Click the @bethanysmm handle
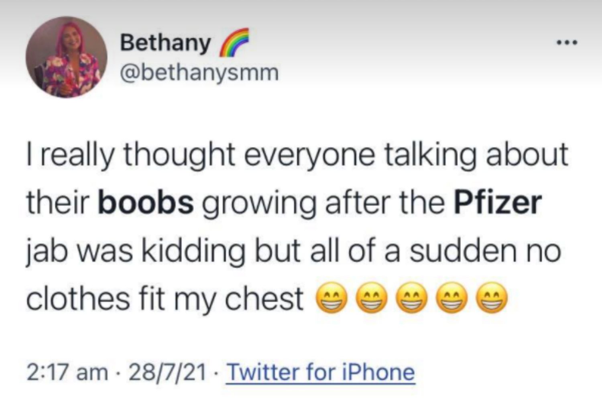602x401 pixels. [x=198, y=71]
